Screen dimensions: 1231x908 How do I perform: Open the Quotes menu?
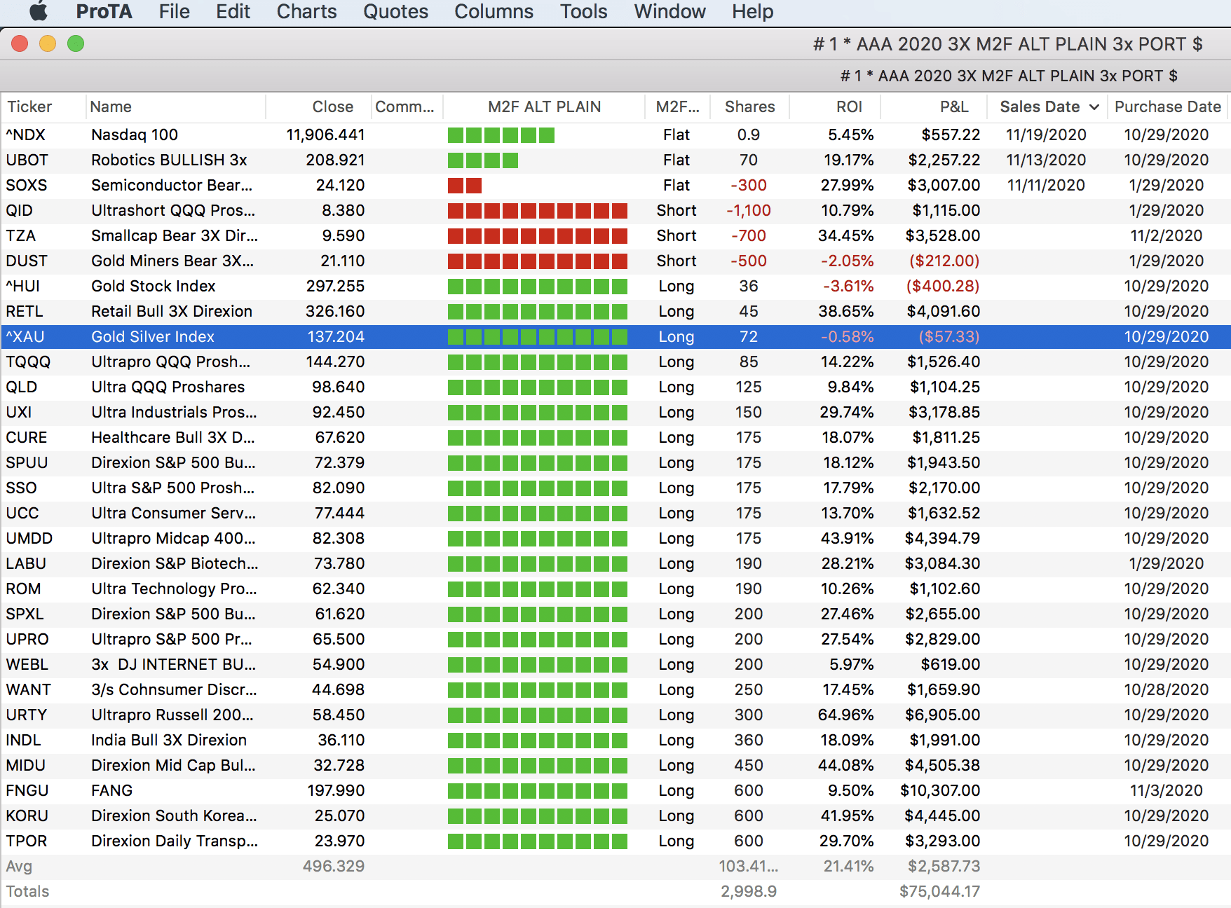[x=395, y=11]
